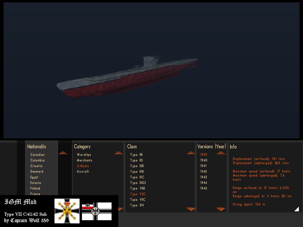Open the Merchants category
The width and height of the screenshot is (303, 227).
pos(84,160)
